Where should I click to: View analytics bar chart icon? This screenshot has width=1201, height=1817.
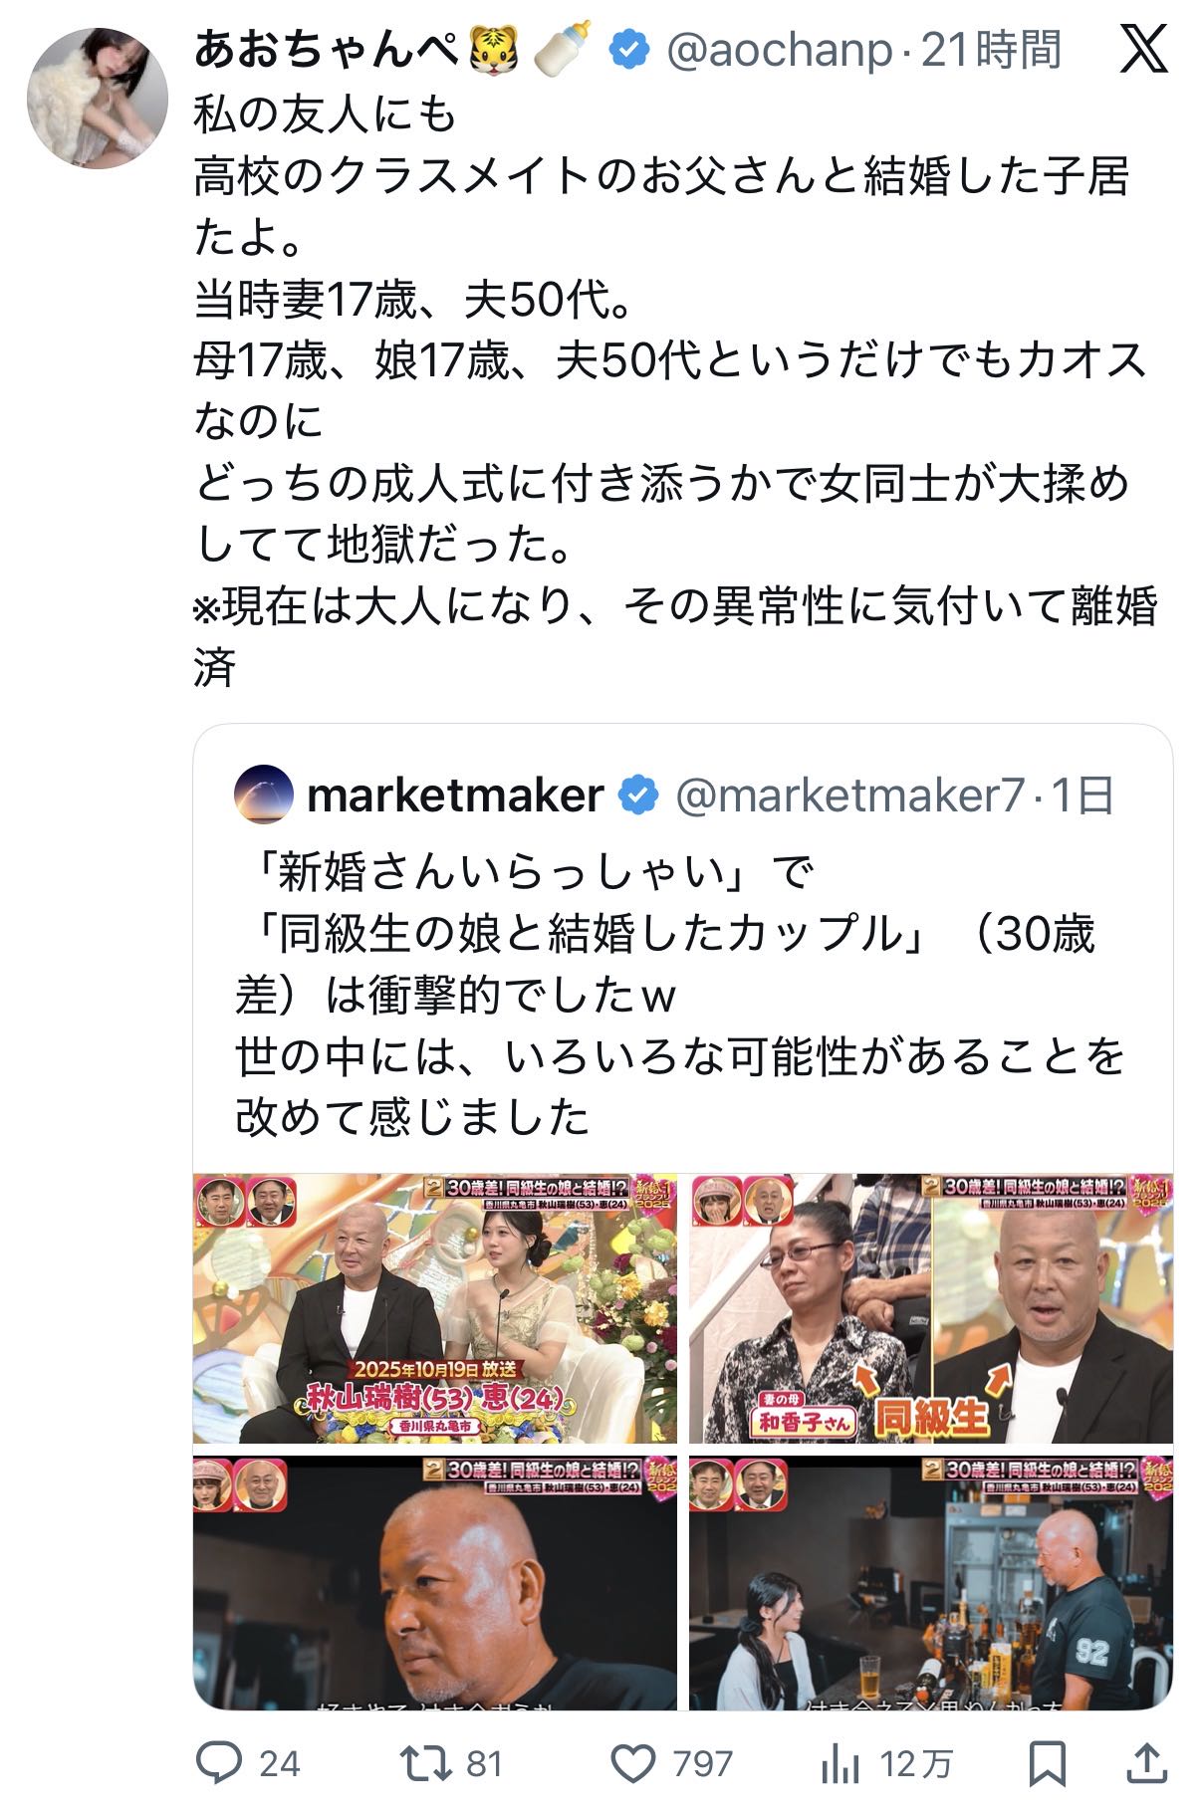(841, 1764)
